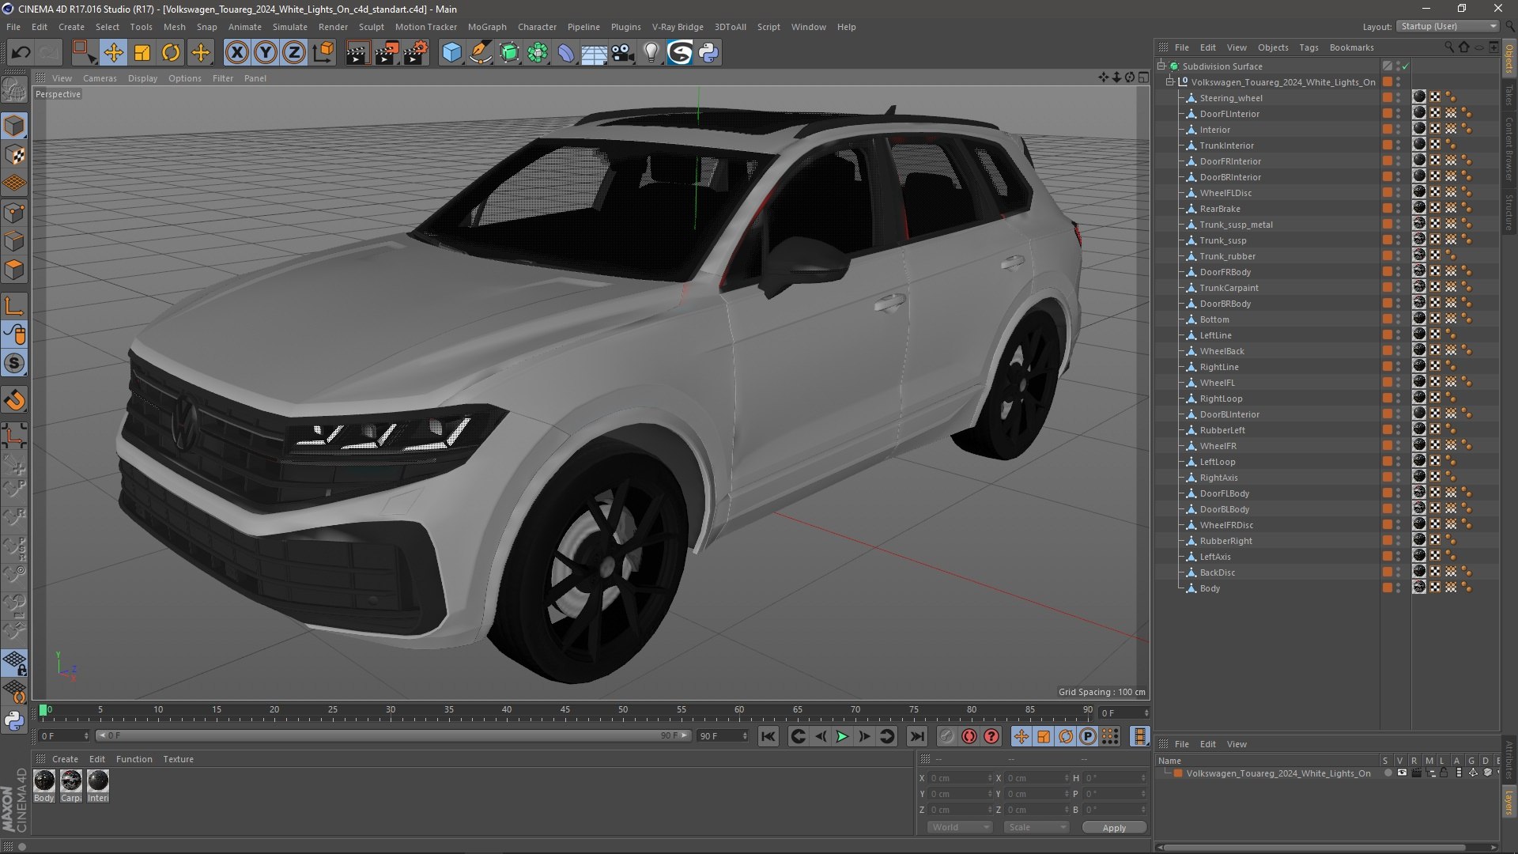Click the Interior material thumbnail
This screenshot has height=854, width=1518.
tap(98, 781)
